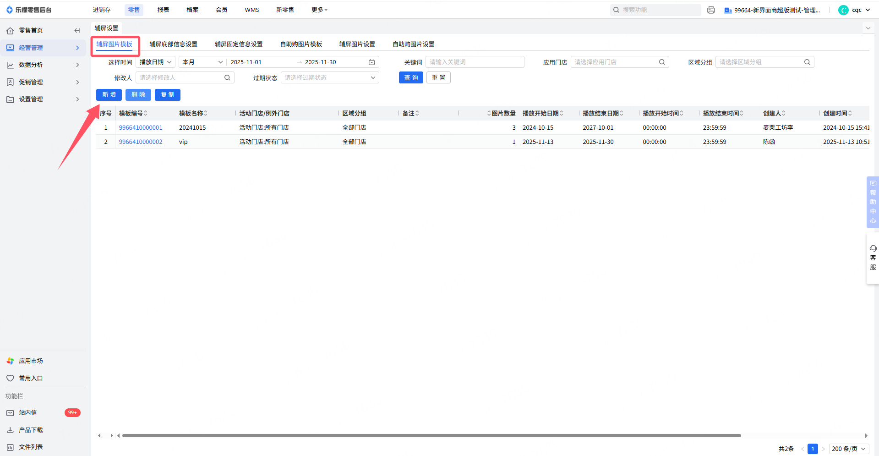Open the calendar icon in the date range

pos(372,62)
